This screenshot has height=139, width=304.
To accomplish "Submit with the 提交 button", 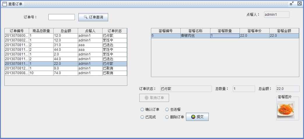I will pyautogui.click(x=197, y=117).
